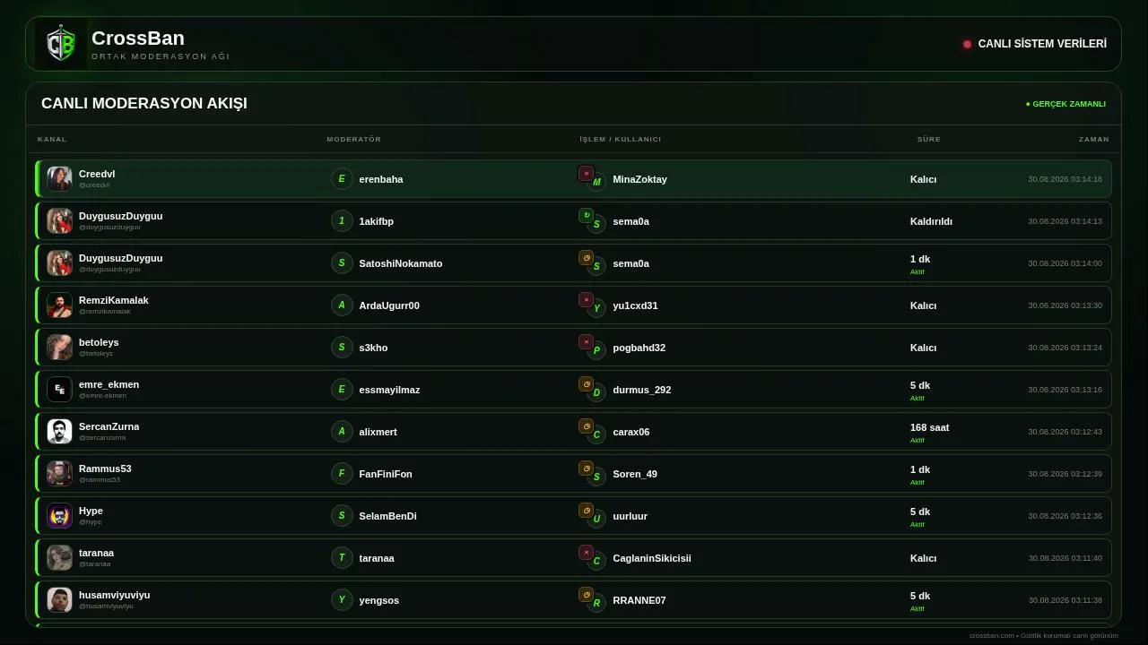Image resolution: width=1148 pixels, height=645 pixels.
Task: Click the GERÇEK ZAMANLI live status label
Action: [1065, 104]
